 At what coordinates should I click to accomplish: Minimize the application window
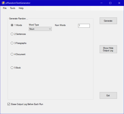coord(101,3)
